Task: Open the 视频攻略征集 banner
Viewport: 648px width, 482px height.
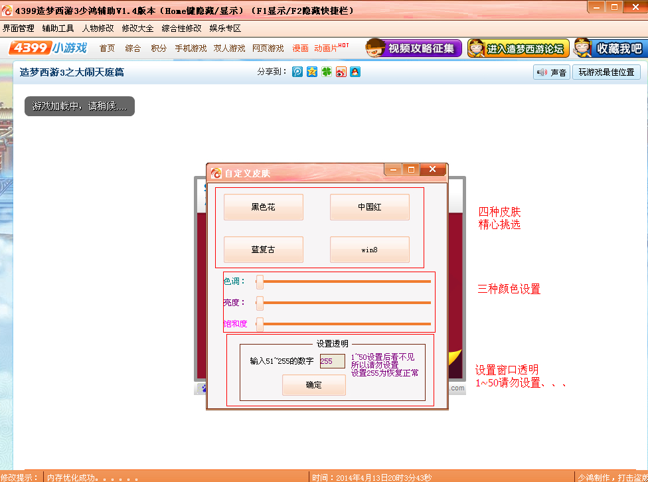Action: click(414, 48)
